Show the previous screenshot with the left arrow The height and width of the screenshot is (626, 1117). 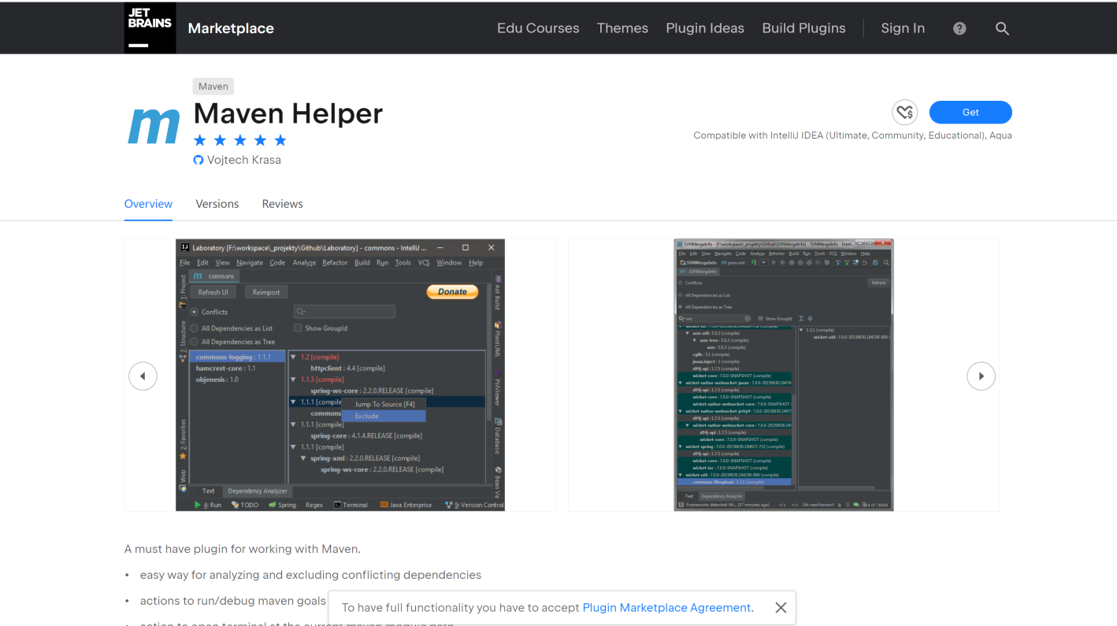pyautogui.click(x=143, y=376)
